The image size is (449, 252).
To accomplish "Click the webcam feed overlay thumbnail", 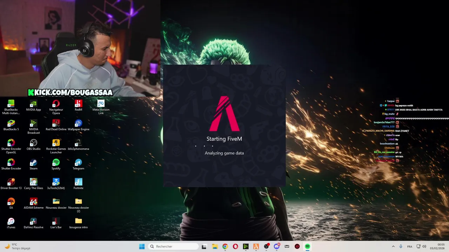I will click(80, 48).
